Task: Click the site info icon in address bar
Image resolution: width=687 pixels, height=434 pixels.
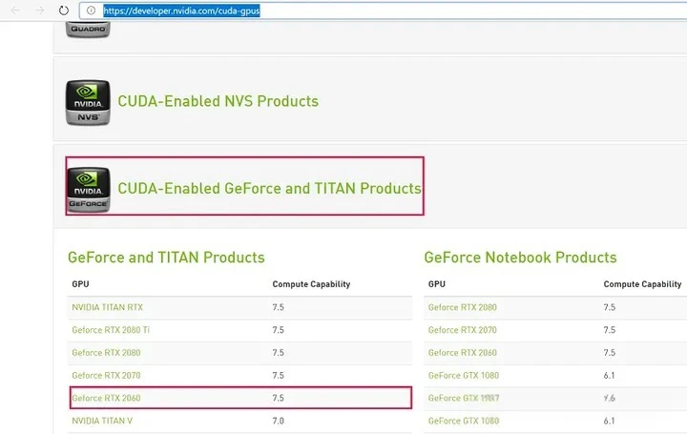Action: (91, 10)
